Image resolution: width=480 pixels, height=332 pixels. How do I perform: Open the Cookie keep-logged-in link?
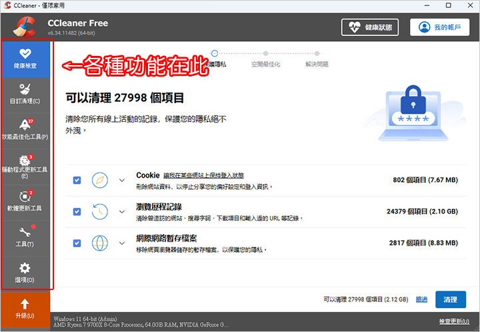pos(203,176)
